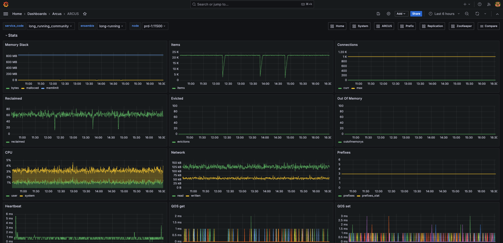Open the news feed icon
The height and width of the screenshot is (243, 503).
point(489,4)
